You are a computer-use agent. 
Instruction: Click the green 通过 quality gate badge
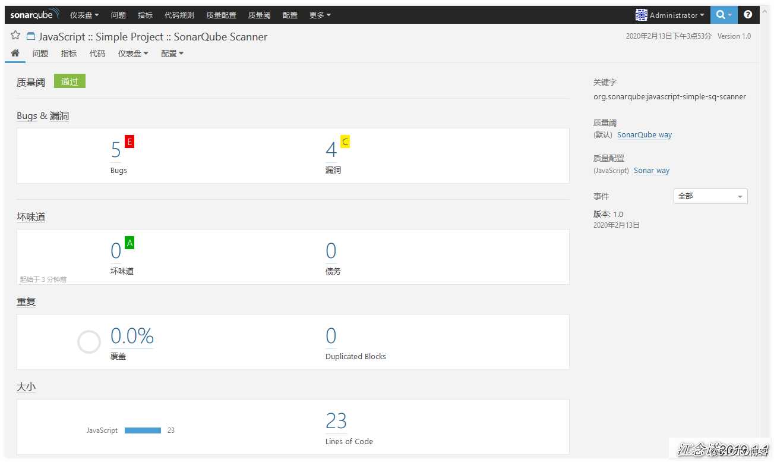69,81
